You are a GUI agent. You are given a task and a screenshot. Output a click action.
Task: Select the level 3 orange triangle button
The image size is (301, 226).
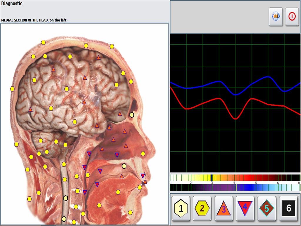224,208
